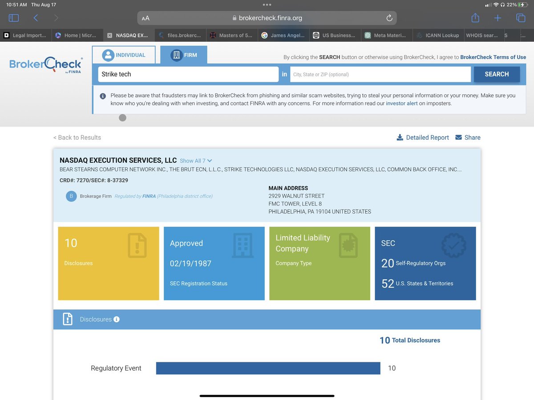
Task: Click the Limited Liability Company tile
Action: coord(320,263)
